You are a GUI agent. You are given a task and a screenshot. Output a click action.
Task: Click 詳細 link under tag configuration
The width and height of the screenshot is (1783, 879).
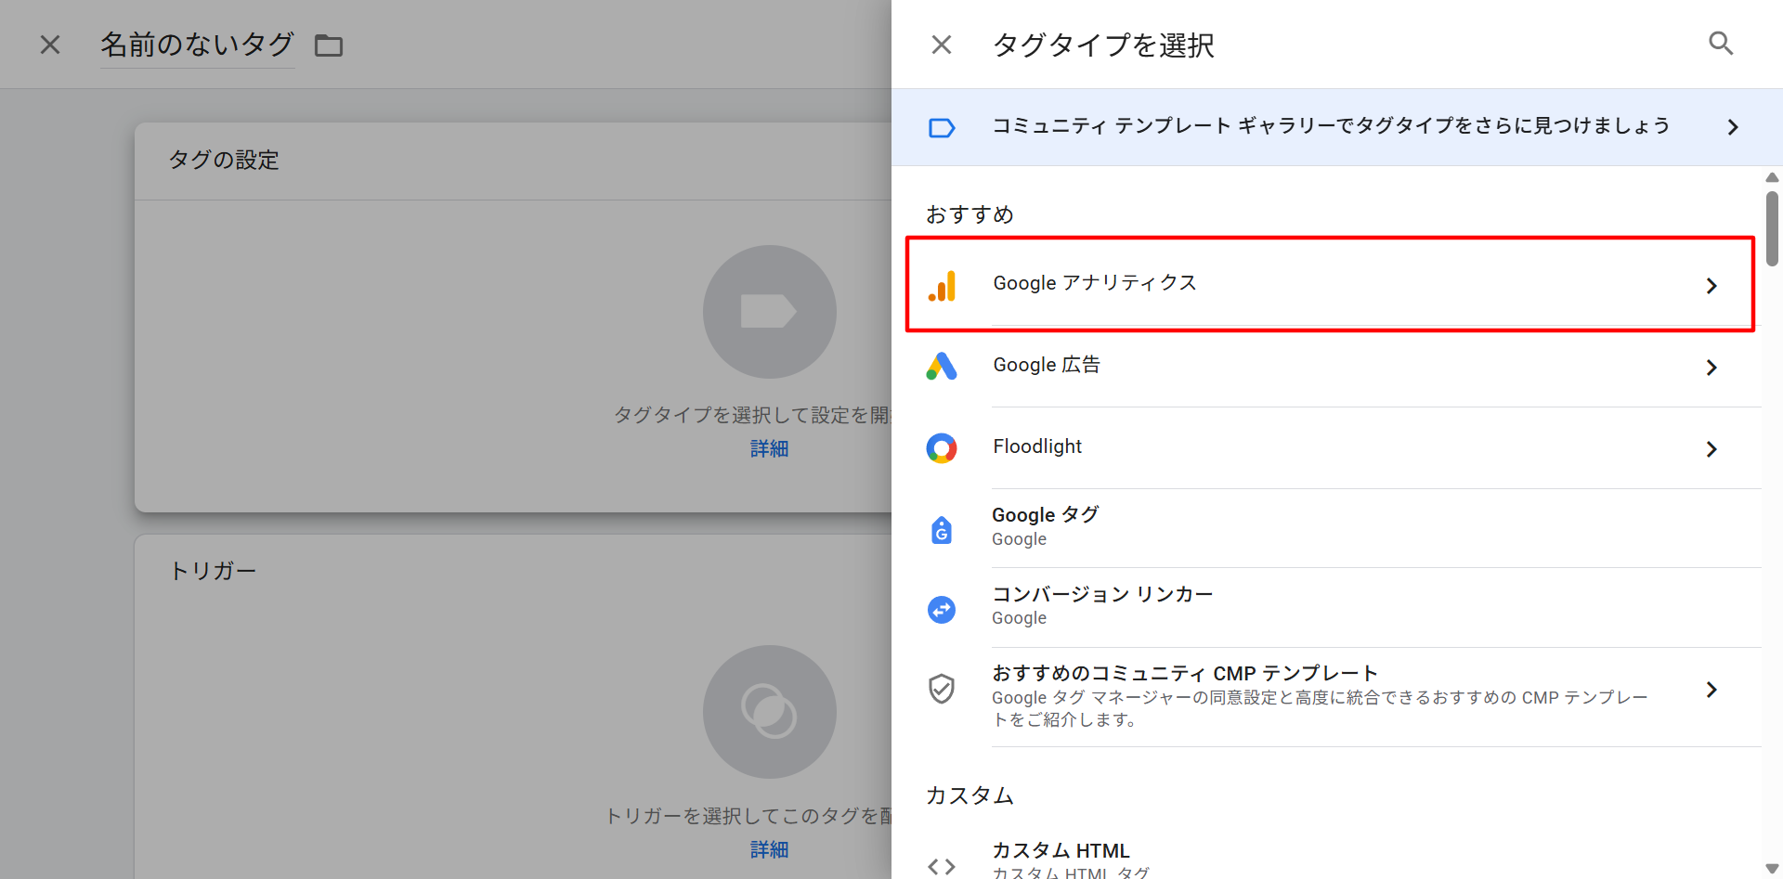769,449
